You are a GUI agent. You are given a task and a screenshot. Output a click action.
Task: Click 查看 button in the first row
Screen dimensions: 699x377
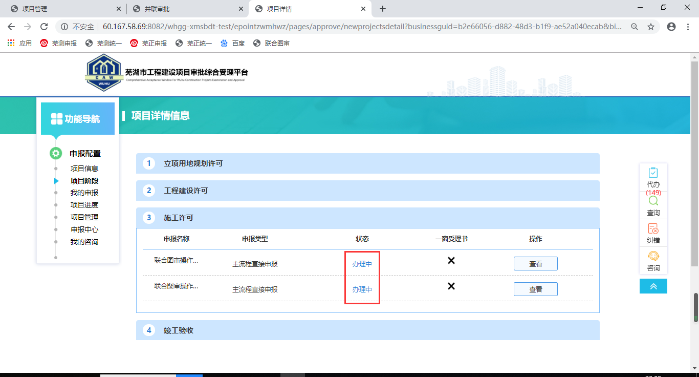click(x=535, y=264)
